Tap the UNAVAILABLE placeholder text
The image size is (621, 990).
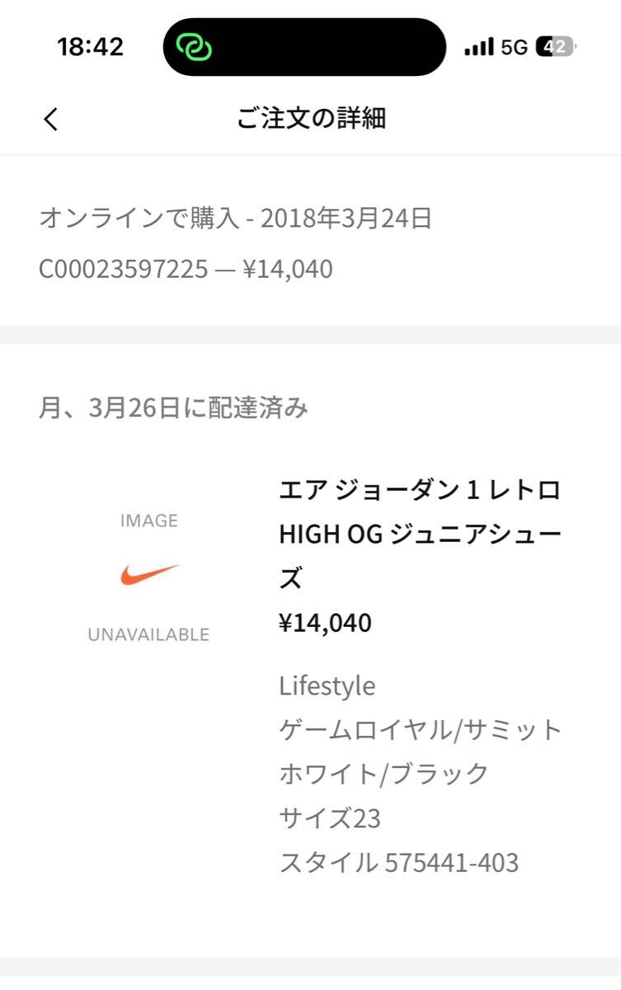pos(148,634)
